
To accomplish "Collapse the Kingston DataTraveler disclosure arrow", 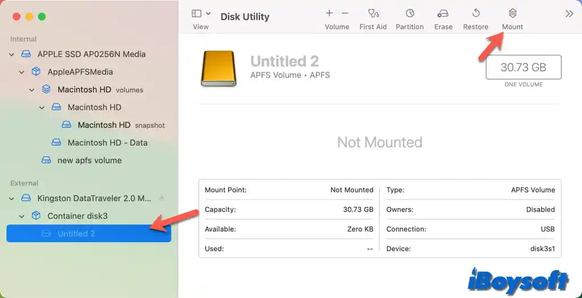I will (x=12, y=198).
